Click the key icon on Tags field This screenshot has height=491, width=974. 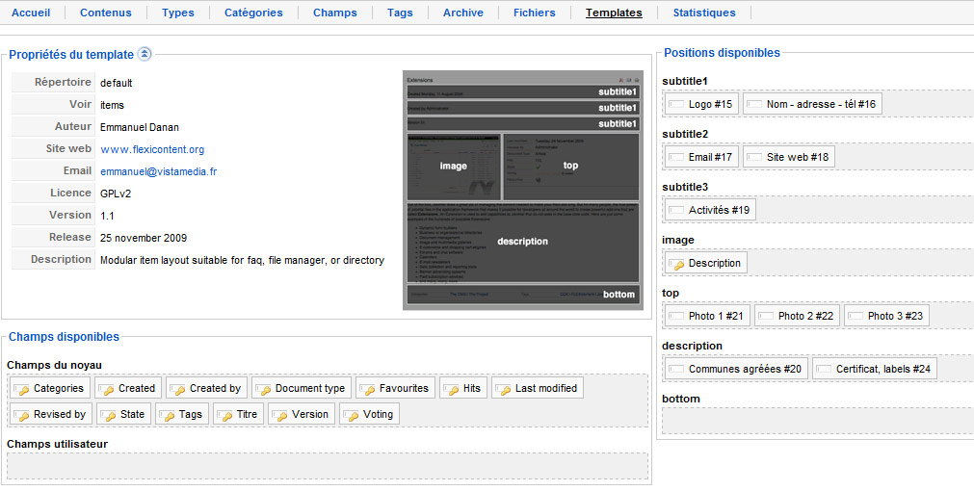pos(169,415)
